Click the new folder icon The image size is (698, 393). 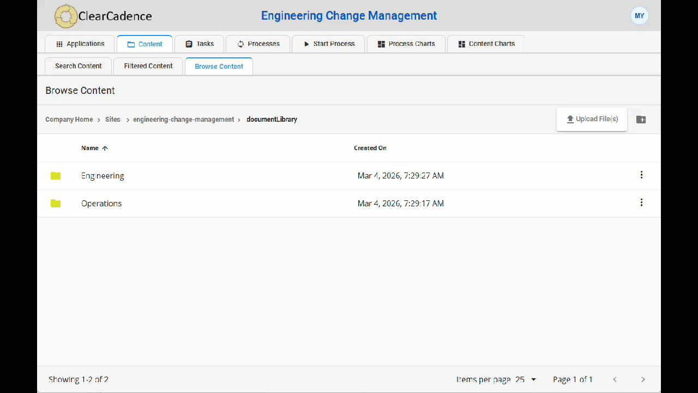(641, 120)
